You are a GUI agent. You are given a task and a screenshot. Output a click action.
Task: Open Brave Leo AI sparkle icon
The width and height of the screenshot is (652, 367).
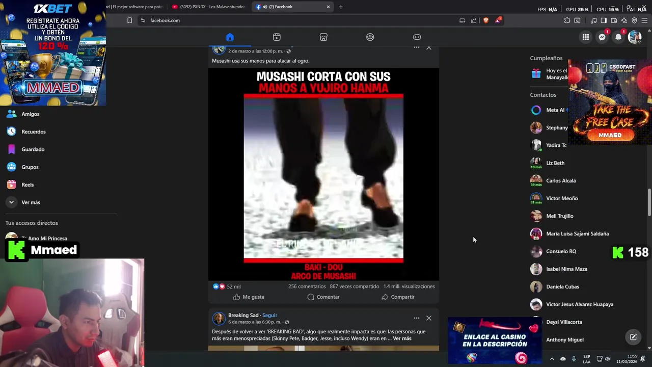click(624, 20)
